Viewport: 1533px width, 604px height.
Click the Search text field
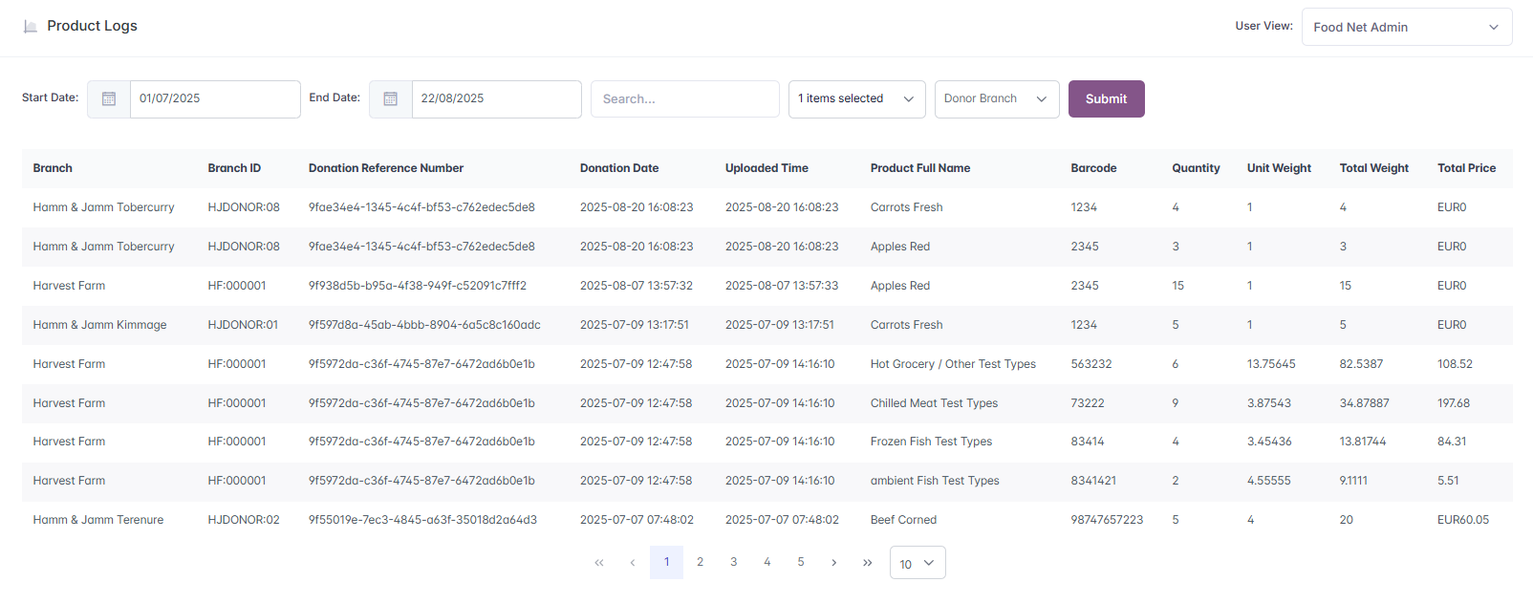coord(684,99)
